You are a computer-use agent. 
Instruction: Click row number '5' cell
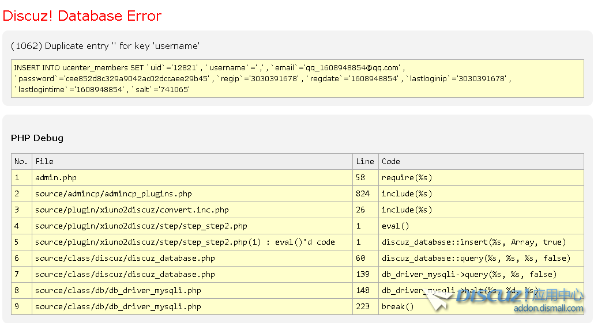point(21,242)
